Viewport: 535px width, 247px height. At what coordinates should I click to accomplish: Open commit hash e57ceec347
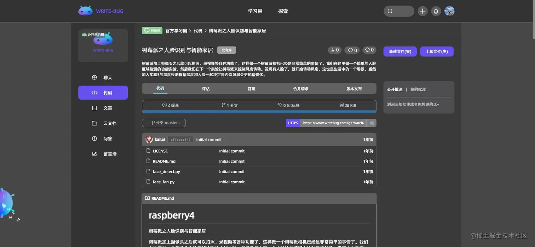pos(180,140)
